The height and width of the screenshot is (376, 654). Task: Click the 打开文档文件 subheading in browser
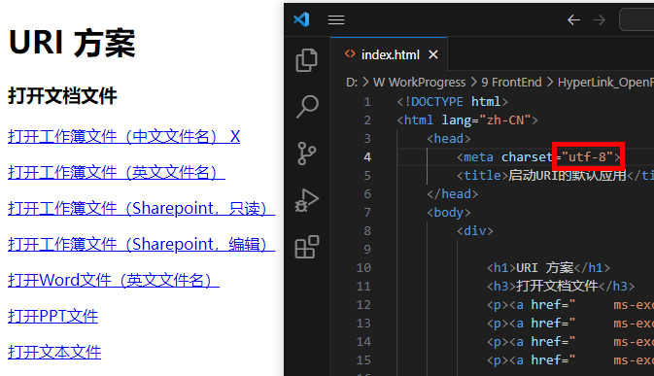pos(62,96)
